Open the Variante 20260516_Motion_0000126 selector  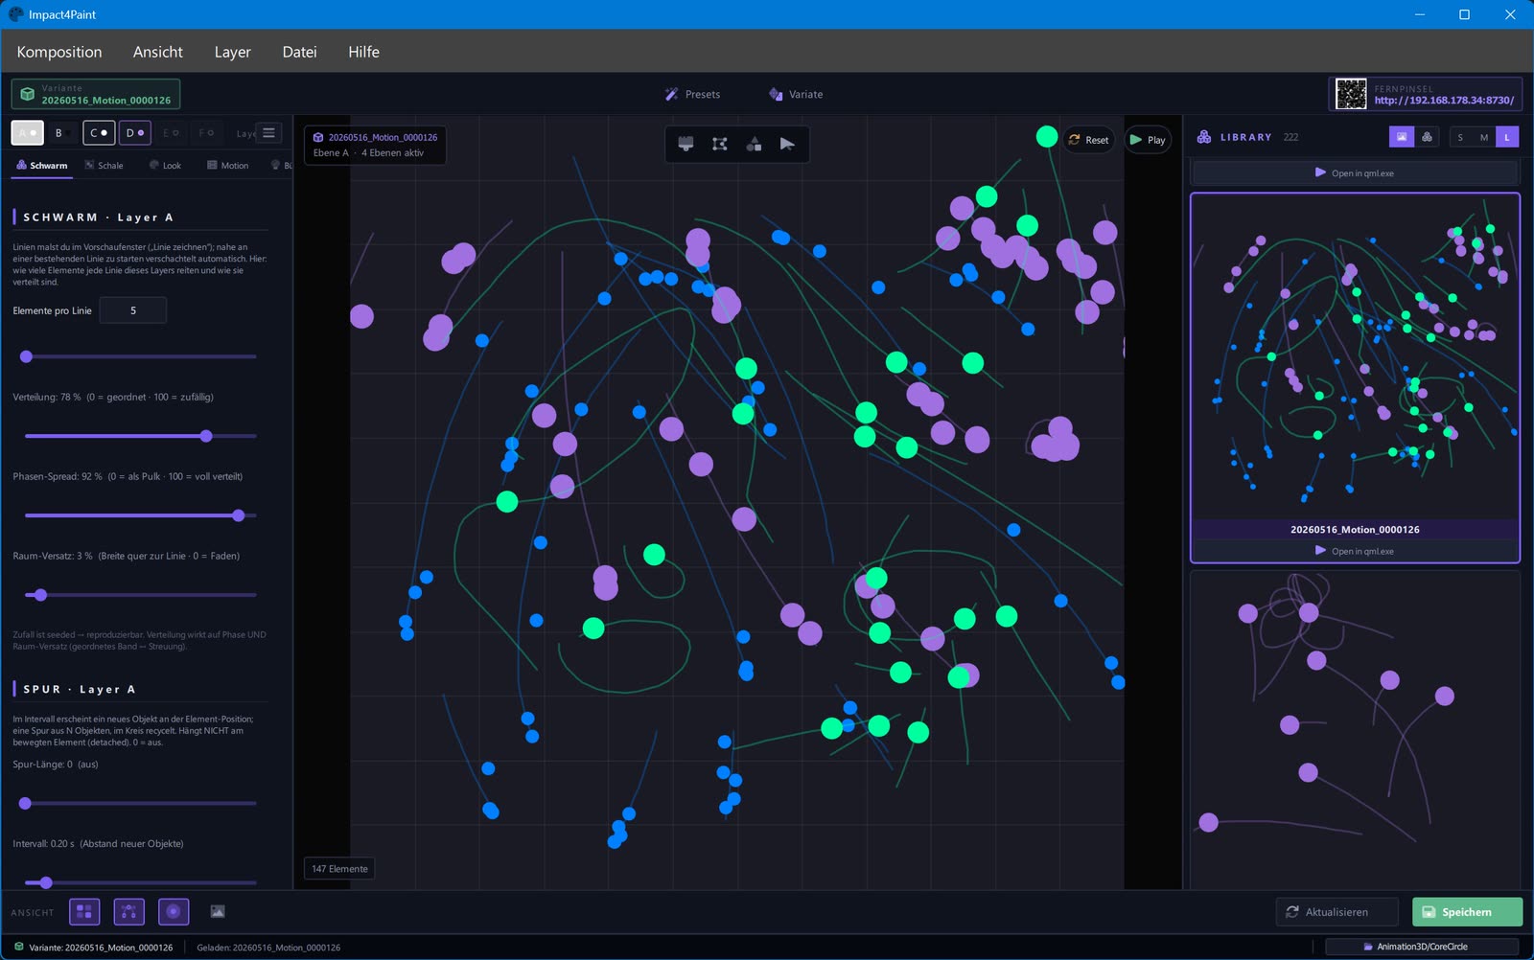[96, 94]
